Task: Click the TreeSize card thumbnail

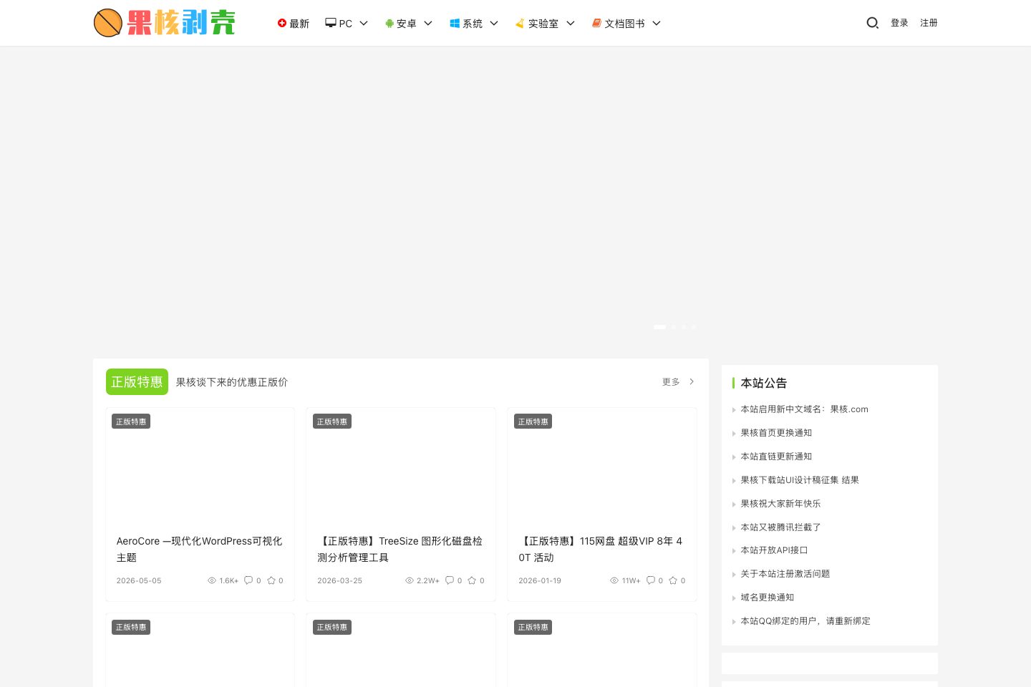Action: [x=401, y=467]
